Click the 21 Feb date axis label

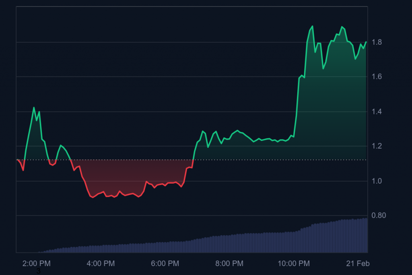coord(358,263)
